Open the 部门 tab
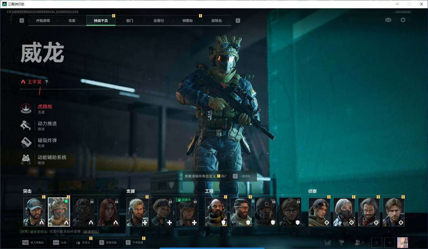Image resolution: width=428 pixels, height=249 pixels. pyautogui.click(x=130, y=21)
